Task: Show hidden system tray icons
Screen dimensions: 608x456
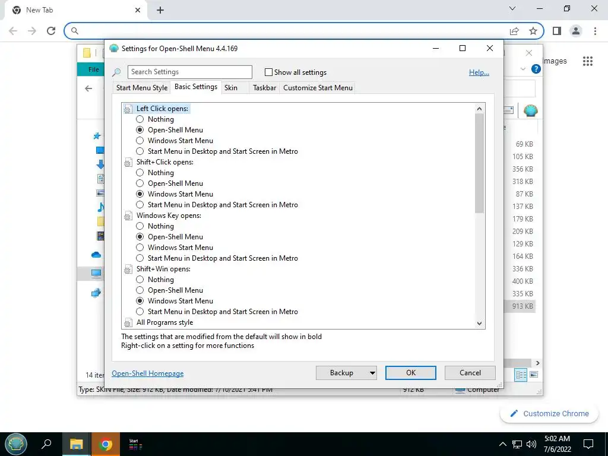Action: point(502,444)
